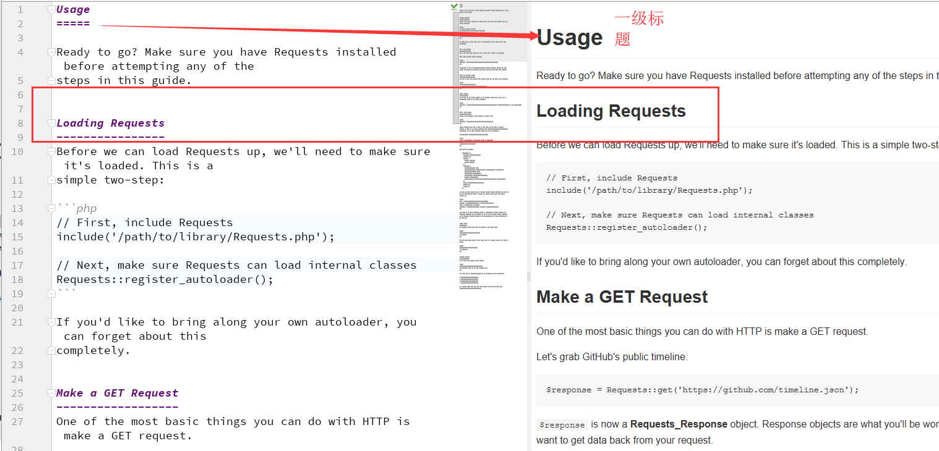Click fold marker next to 'If you'd like'
The width and height of the screenshot is (939, 451).
click(52, 322)
